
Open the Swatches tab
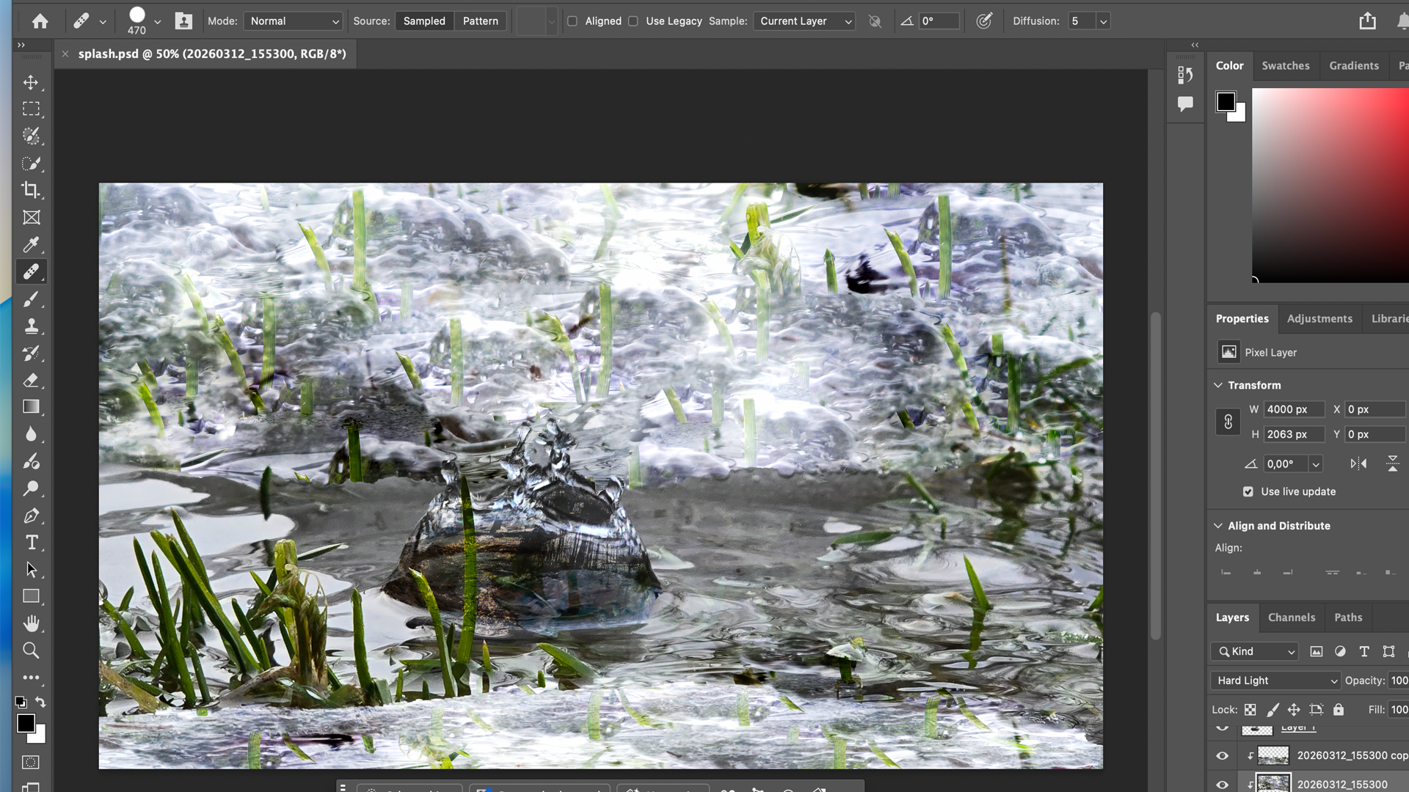point(1285,65)
